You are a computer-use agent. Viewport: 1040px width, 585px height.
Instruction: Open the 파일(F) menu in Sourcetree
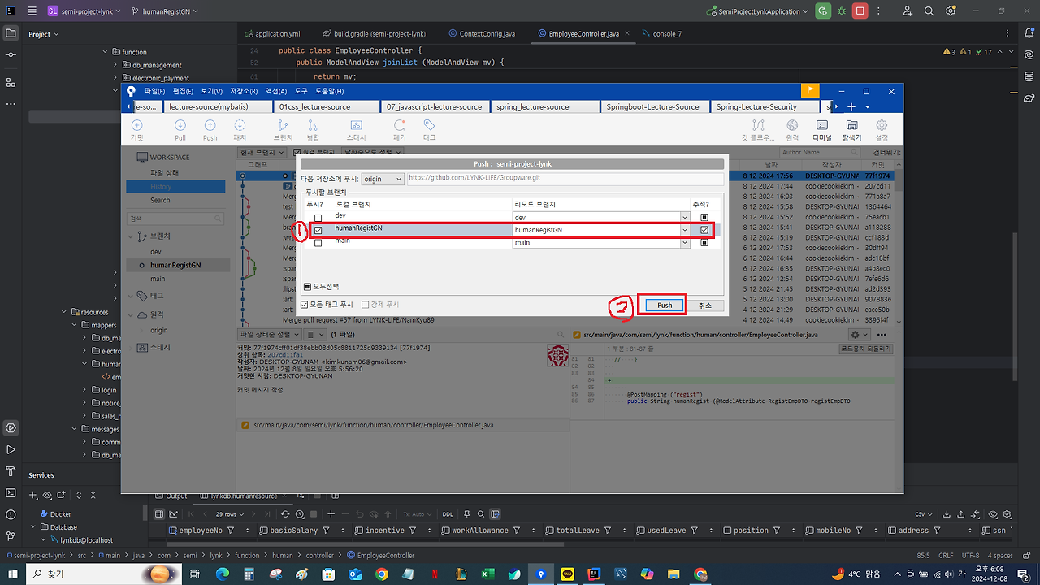tap(154, 91)
